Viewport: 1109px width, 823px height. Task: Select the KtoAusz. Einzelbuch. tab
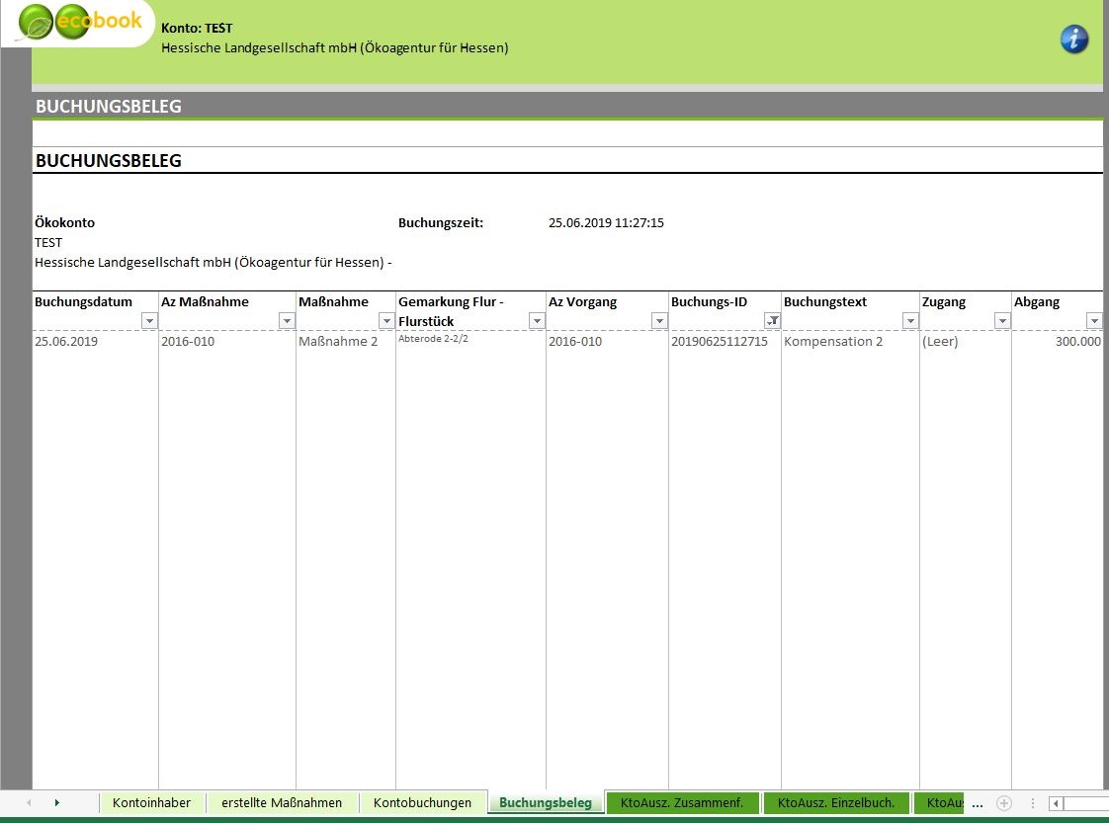836,803
